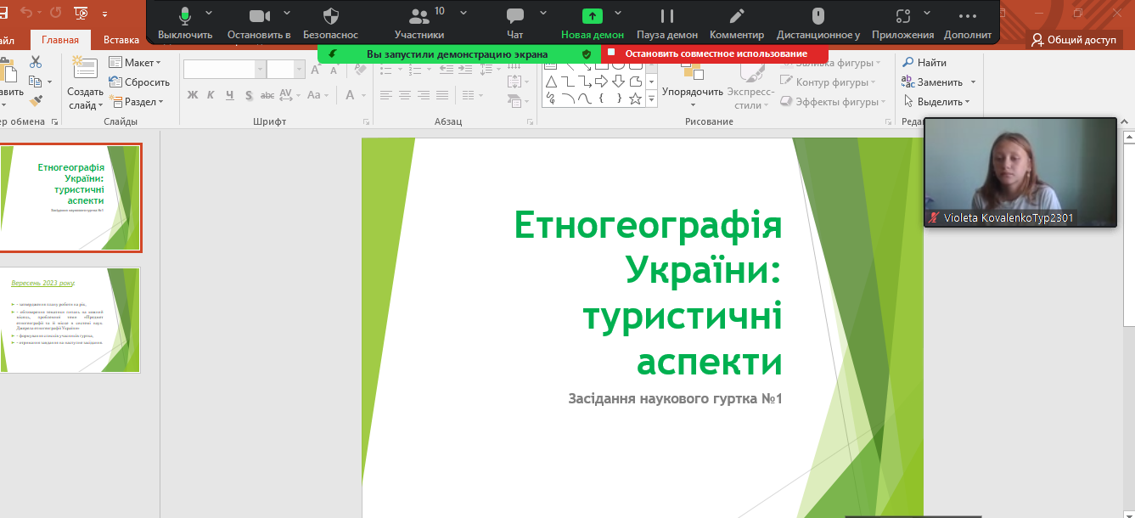Open the Annotate pencil tool
Image resolution: width=1135 pixels, height=518 pixels.
[x=737, y=17]
